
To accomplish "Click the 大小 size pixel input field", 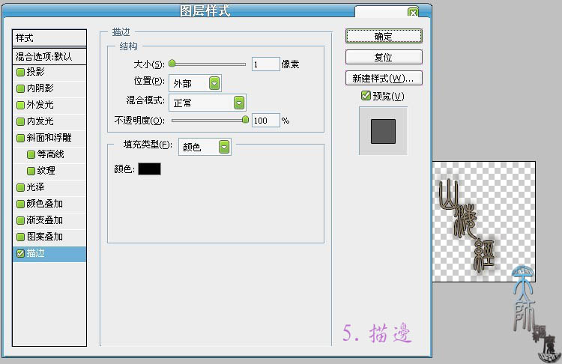I will tap(265, 64).
